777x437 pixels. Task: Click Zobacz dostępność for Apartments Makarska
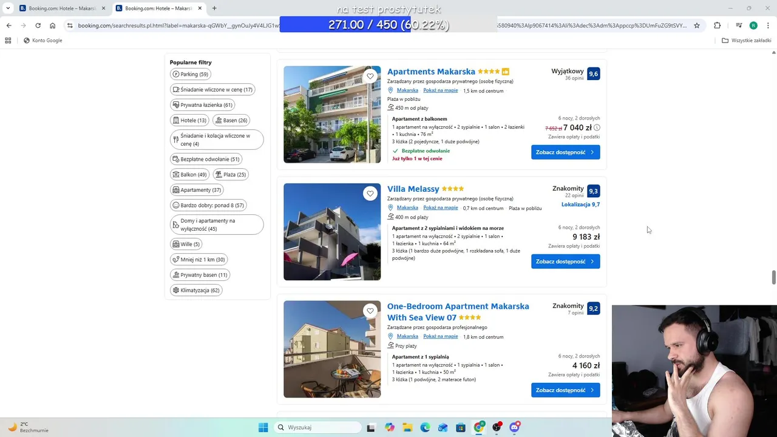tap(566, 152)
